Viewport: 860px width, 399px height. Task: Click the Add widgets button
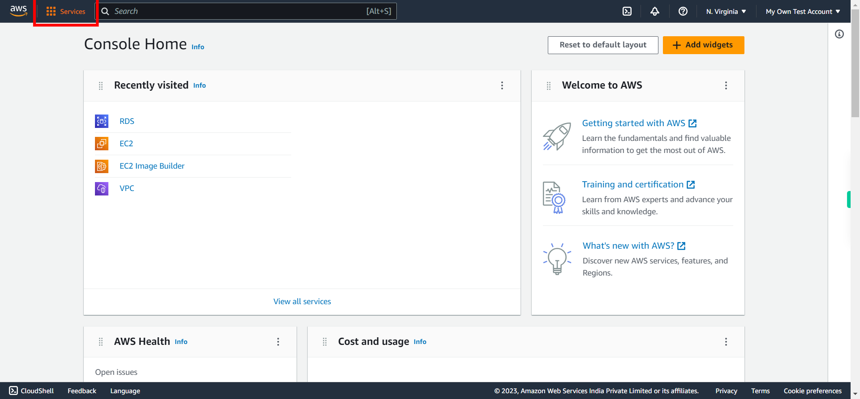click(x=703, y=45)
